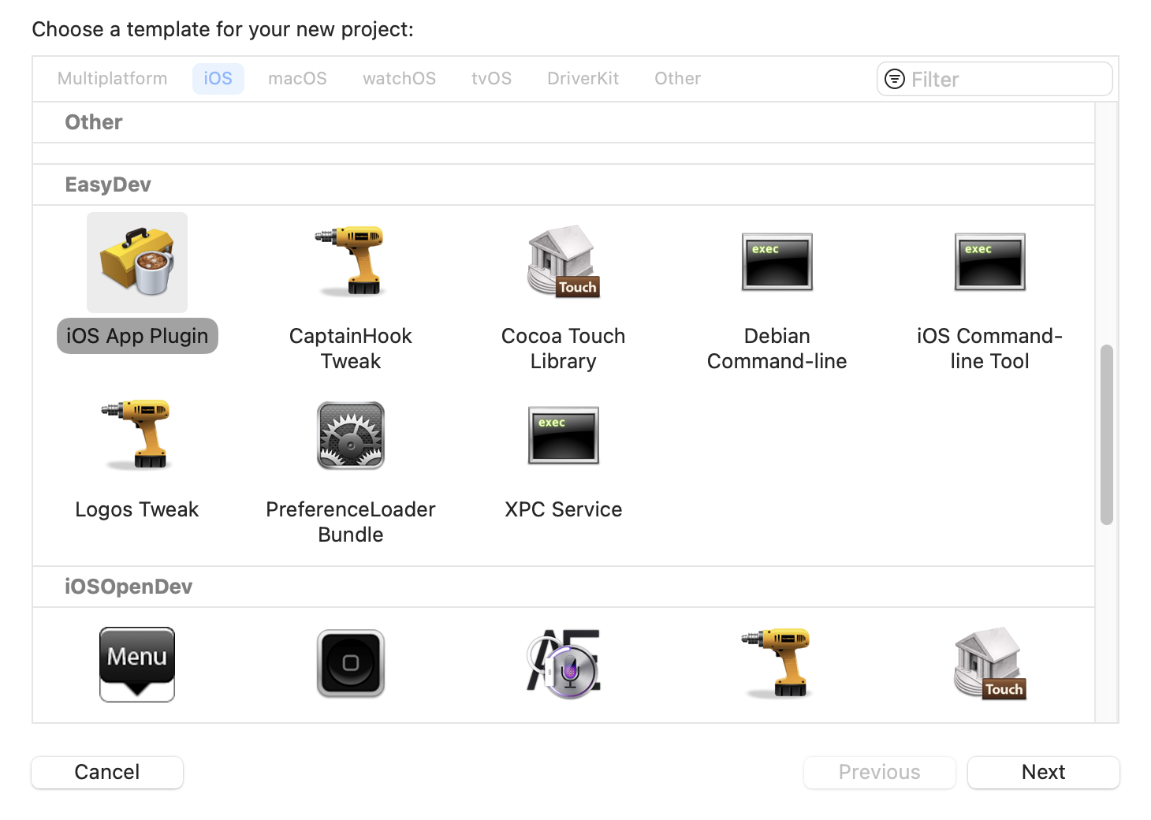The height and width of the screenshot is (820, 1151).
Task: Open the watchOS tab
Action: click(x=400, y=79)
